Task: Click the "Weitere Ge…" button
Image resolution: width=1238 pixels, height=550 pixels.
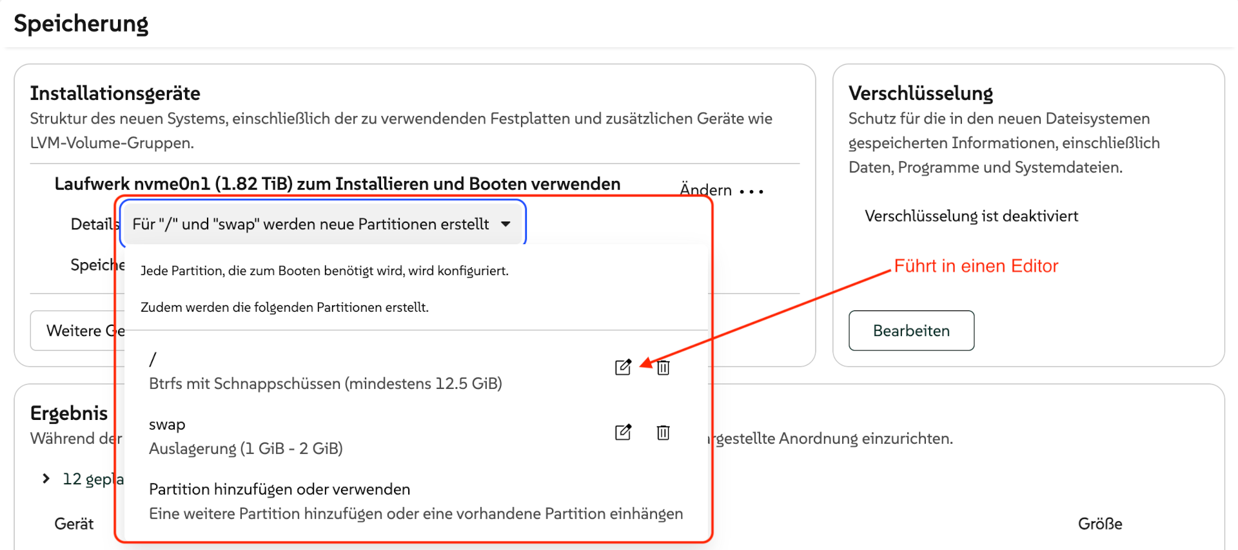Action: [77, 331]
